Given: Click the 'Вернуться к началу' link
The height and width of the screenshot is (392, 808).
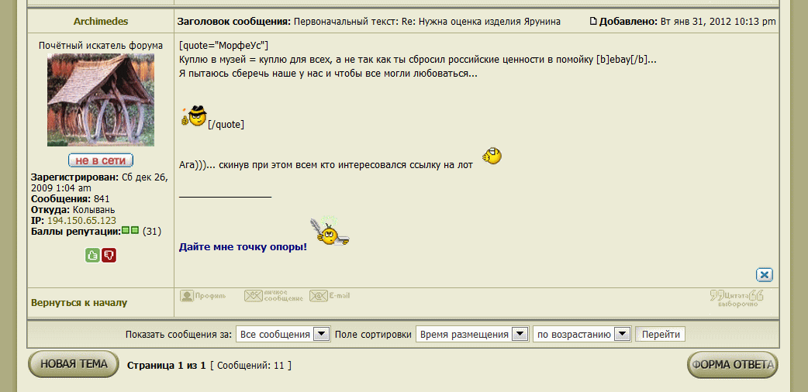Looking at the screenshot, I should tap(78, 303).
